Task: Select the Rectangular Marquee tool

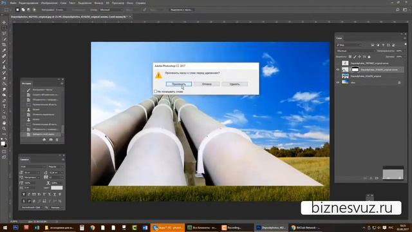Action: [4, 28]
